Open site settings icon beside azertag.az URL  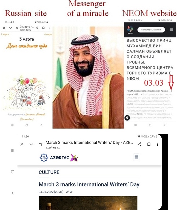click(x=41, y=144)
